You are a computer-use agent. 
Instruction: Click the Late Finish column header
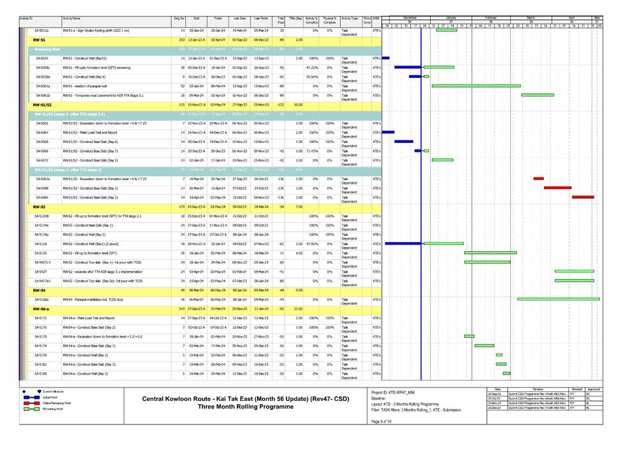pyautogui.click(x=261, y=20)
